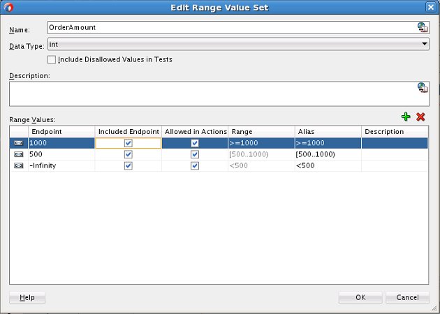Image resolution: width=440 pixels, height=314 pixels.
Task: Click the Oracle logo icon in the title bar
Action: point(8,8)
